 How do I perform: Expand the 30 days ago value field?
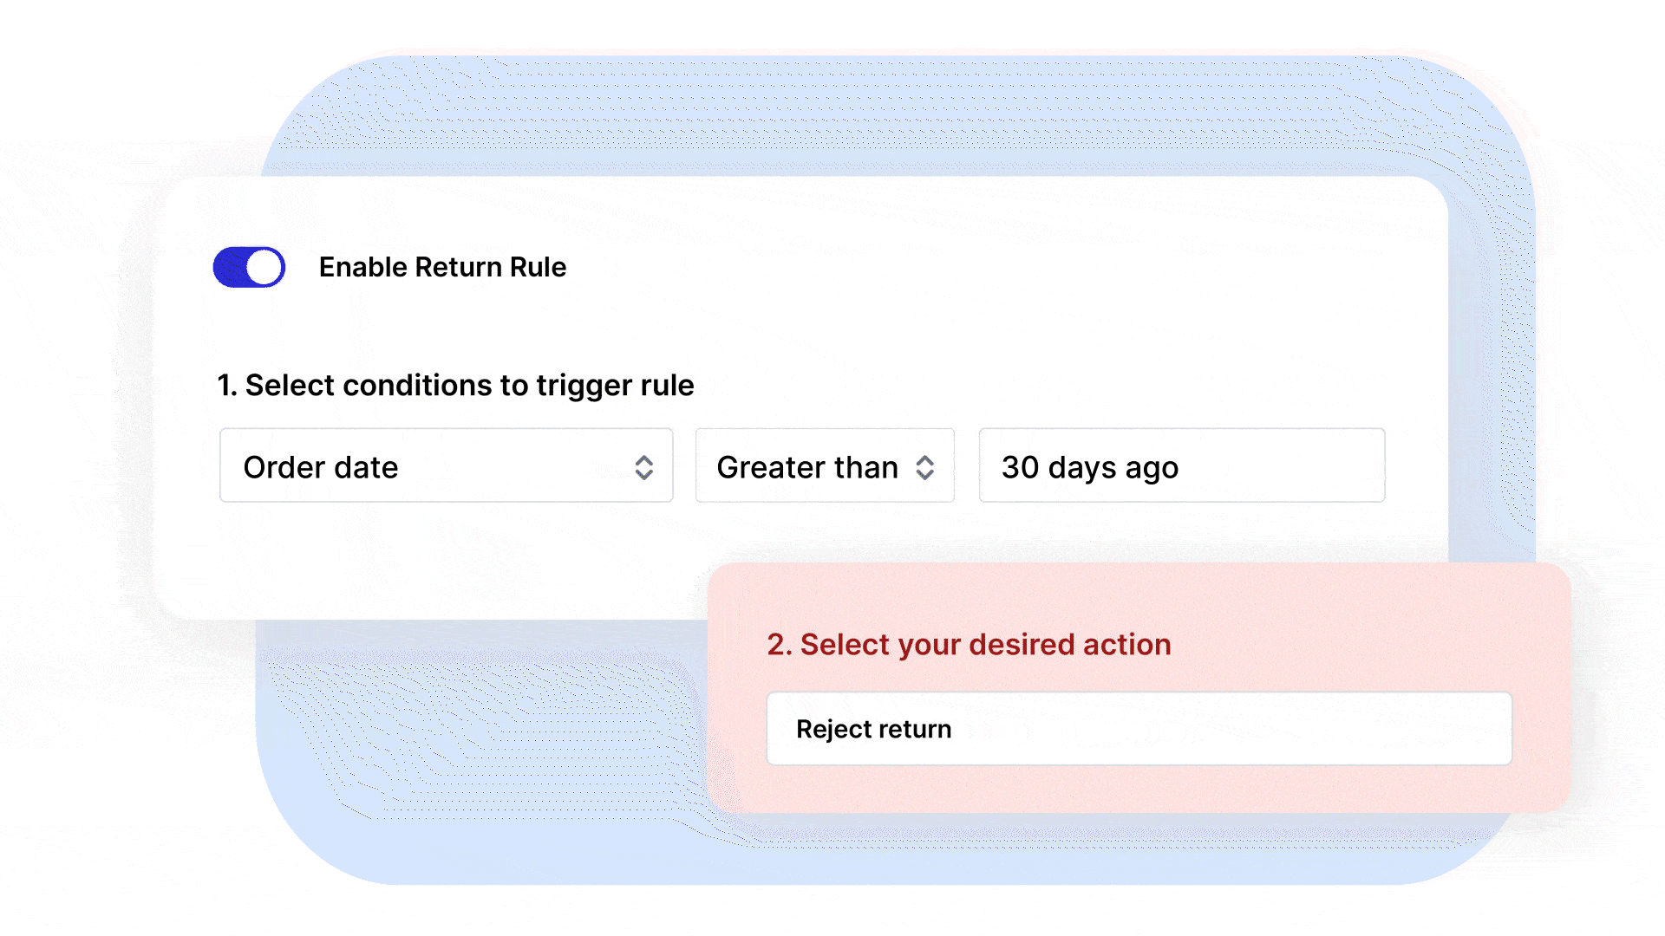(1181, 466)
